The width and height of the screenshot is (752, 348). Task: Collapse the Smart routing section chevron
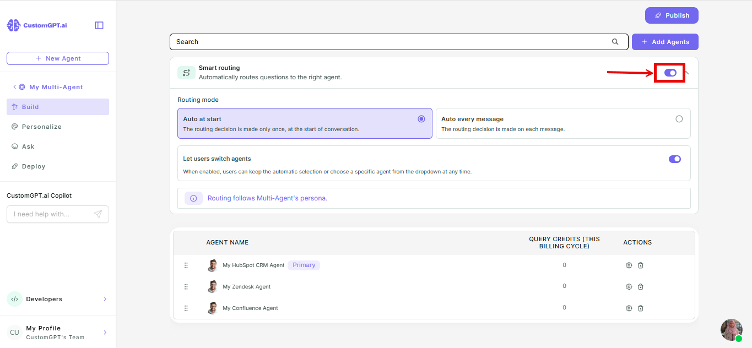coord(686,73)
